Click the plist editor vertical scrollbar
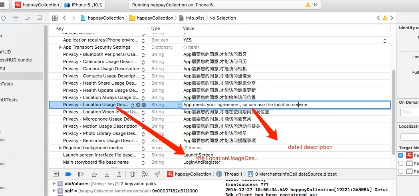Image resolution: width=419 pixels, height=196 pixels. click(394, 112)
